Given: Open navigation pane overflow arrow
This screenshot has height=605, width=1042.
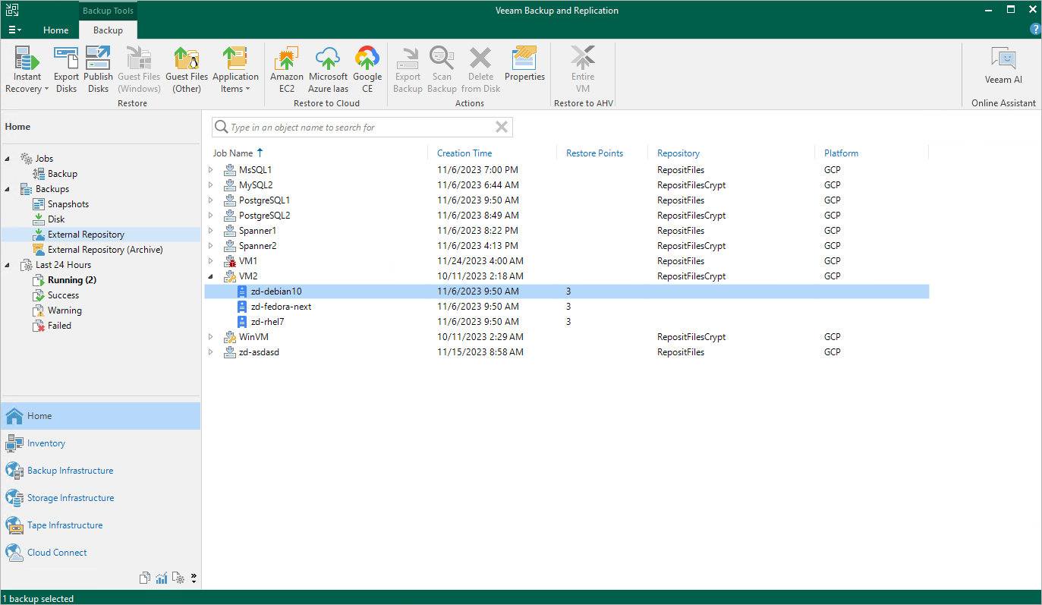Looking at the screenshot, I should click(194, 578).
